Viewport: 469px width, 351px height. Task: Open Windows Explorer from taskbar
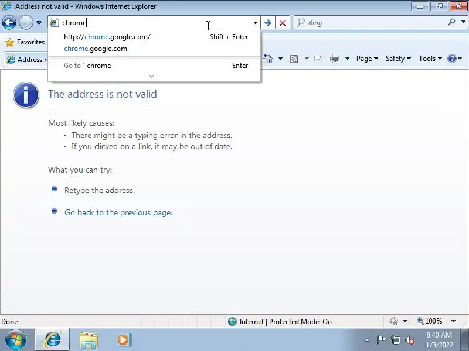pyautogui.click(x=89, y=340)
